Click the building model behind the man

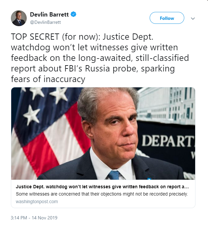(x=166, y=106)
